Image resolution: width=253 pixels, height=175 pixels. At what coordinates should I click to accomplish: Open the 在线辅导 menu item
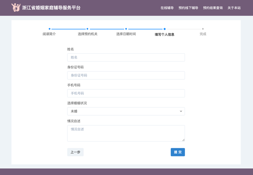click(167, 8)
